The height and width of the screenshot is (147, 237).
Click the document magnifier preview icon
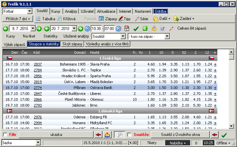coord(119,135)
